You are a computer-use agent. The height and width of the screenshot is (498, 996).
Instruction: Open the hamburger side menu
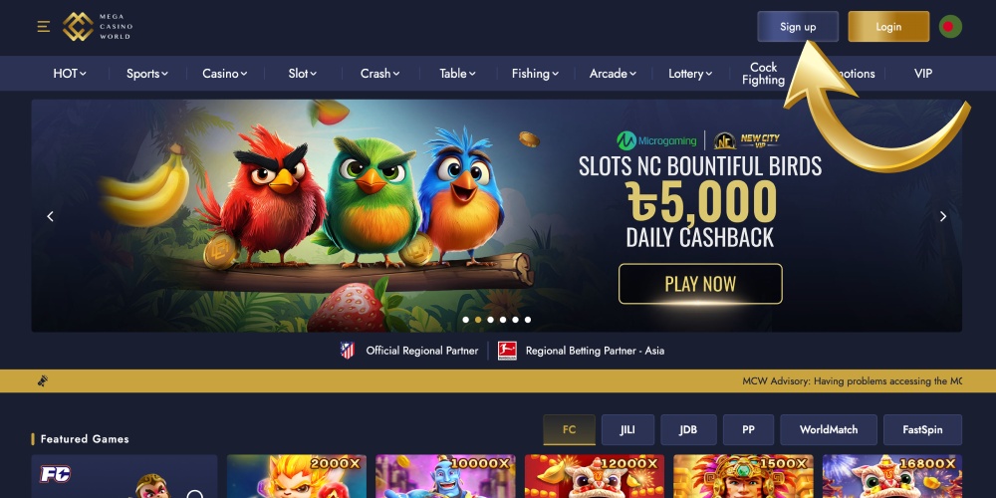(x=43, y=27)
